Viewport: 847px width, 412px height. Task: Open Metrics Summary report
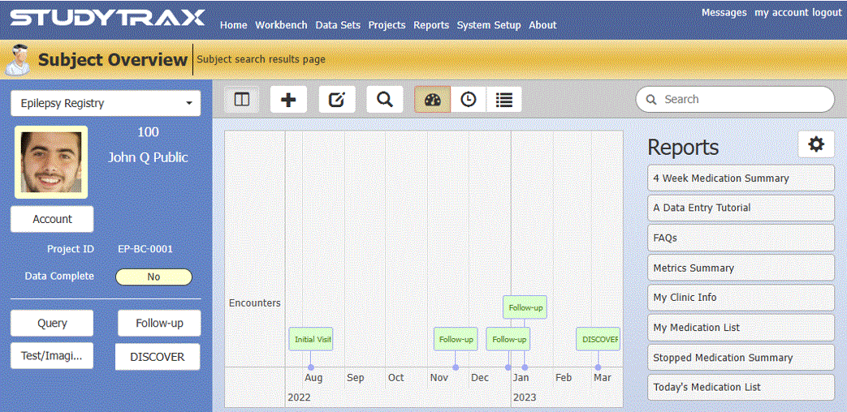click(x=741, y=268)
